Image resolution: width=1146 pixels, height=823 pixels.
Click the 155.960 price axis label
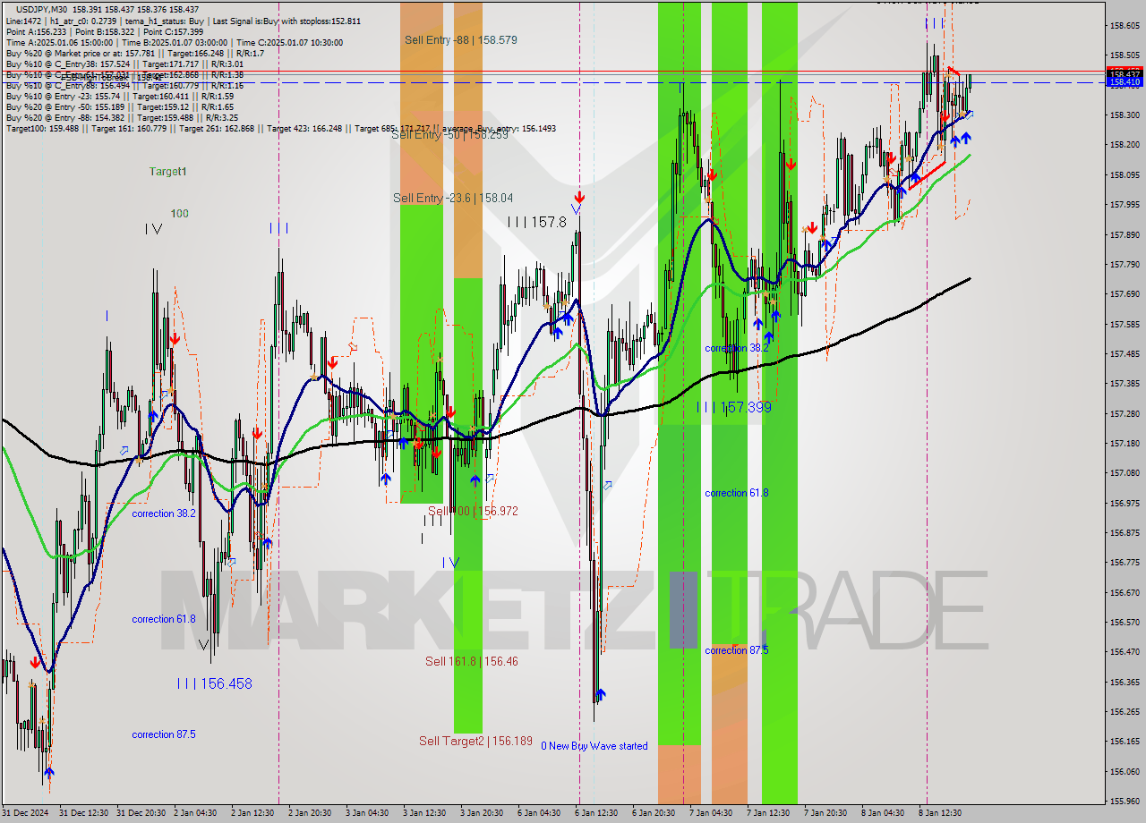tap(1125, 802)
